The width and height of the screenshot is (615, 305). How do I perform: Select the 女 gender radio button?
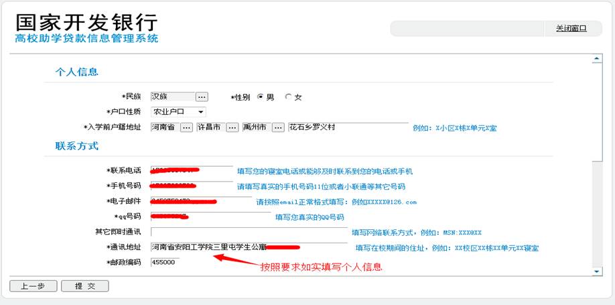pyautogui.click(x=289, y=97)
